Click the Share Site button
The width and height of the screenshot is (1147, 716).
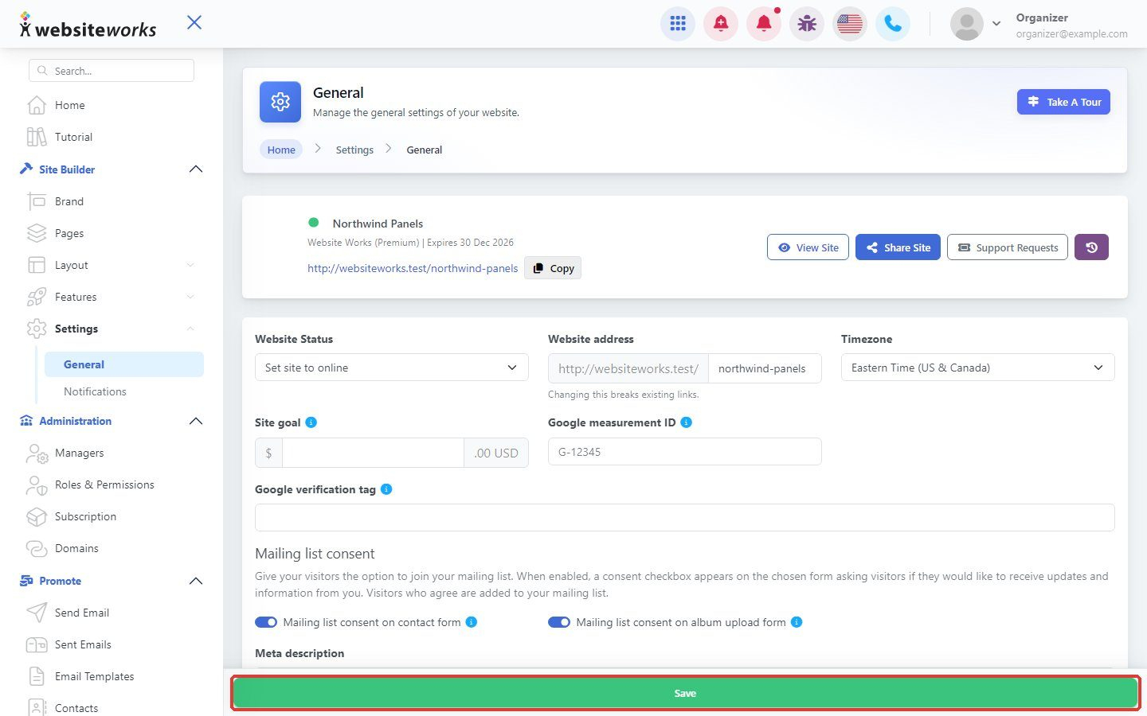[x=898, y=247]
